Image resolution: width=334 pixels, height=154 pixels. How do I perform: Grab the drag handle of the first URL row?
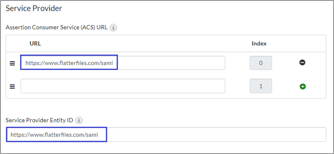[x=12, y=63]
